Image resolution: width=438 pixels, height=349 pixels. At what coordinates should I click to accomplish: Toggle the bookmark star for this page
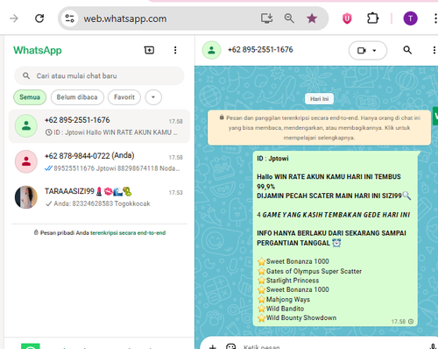tap(312, 18)
